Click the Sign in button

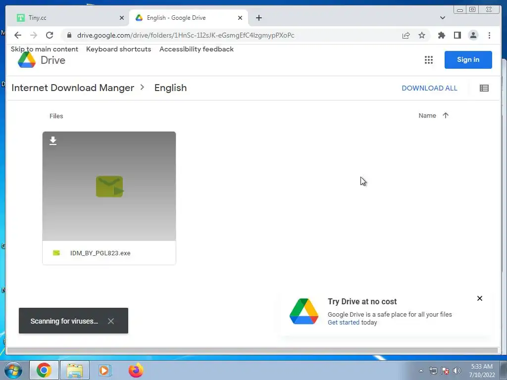pos(468,60)
